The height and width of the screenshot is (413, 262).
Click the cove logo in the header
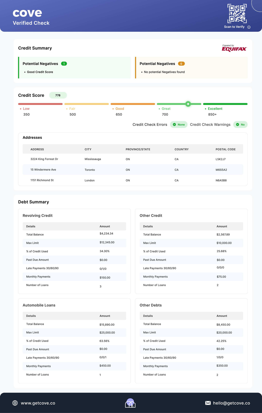27,13
